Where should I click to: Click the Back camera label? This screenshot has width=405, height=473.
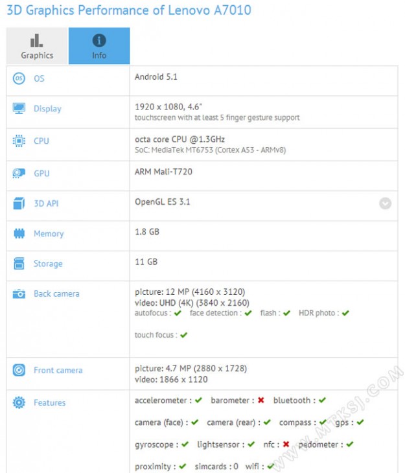[56, 294]
